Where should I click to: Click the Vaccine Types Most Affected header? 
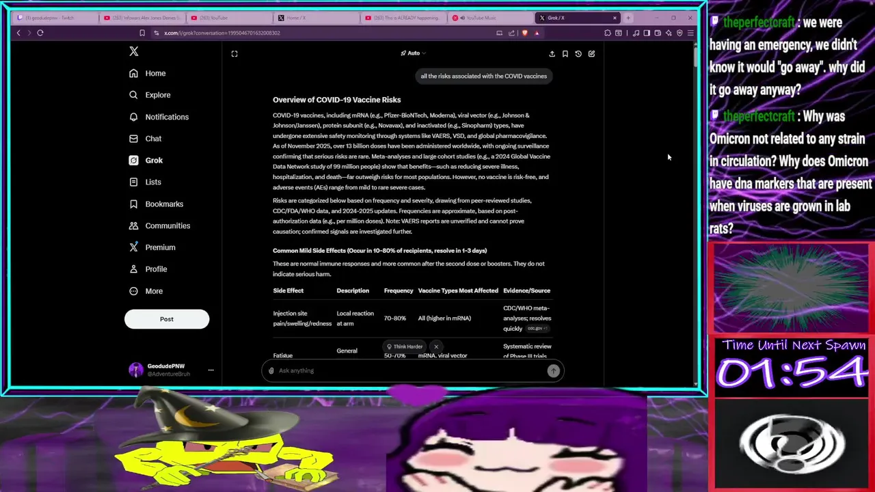(x=458, y=290)
